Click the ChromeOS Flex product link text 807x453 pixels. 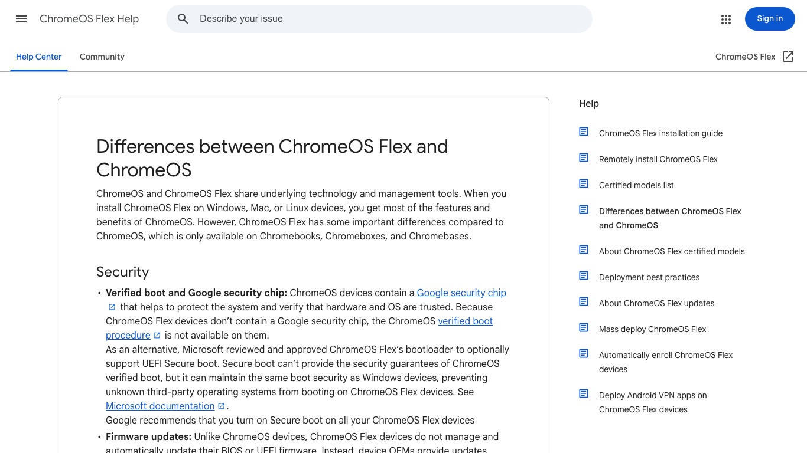pyautogui.click(x=745, y=57)
